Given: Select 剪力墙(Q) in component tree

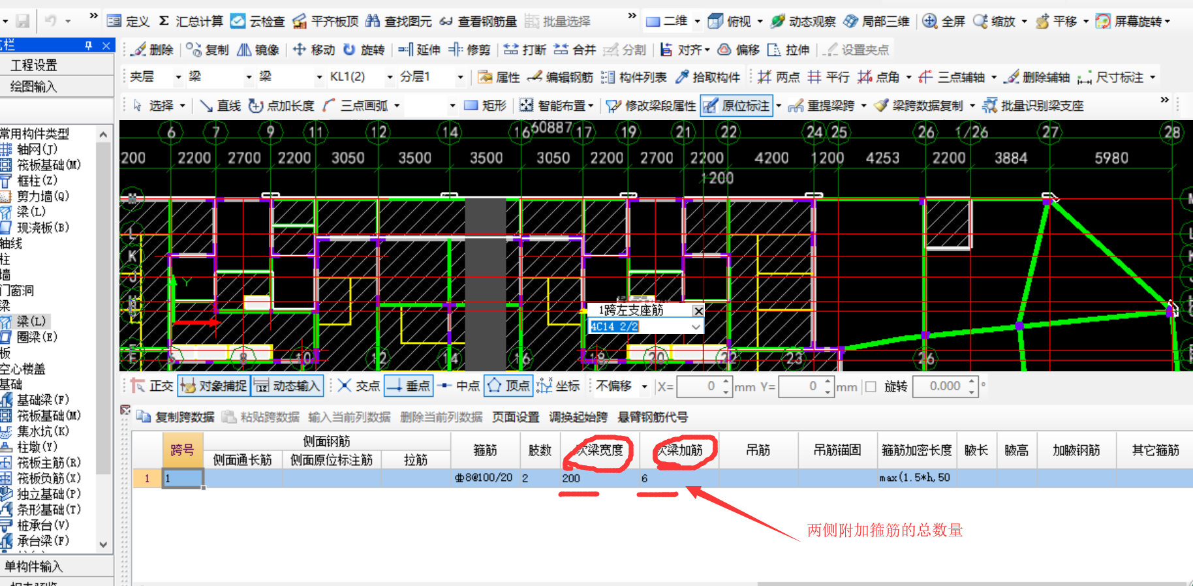Looking at the screenshot, I should (35, 196).
